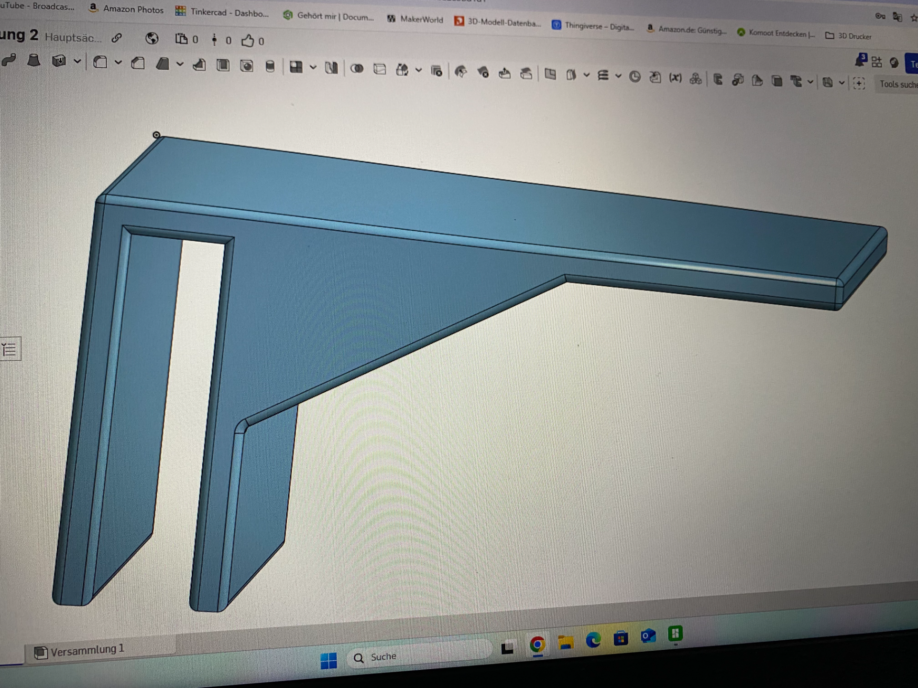Image resolution: width=918 pixels, height=688 pixels.
Task: Select the Boolean tool
Action: 357,69
